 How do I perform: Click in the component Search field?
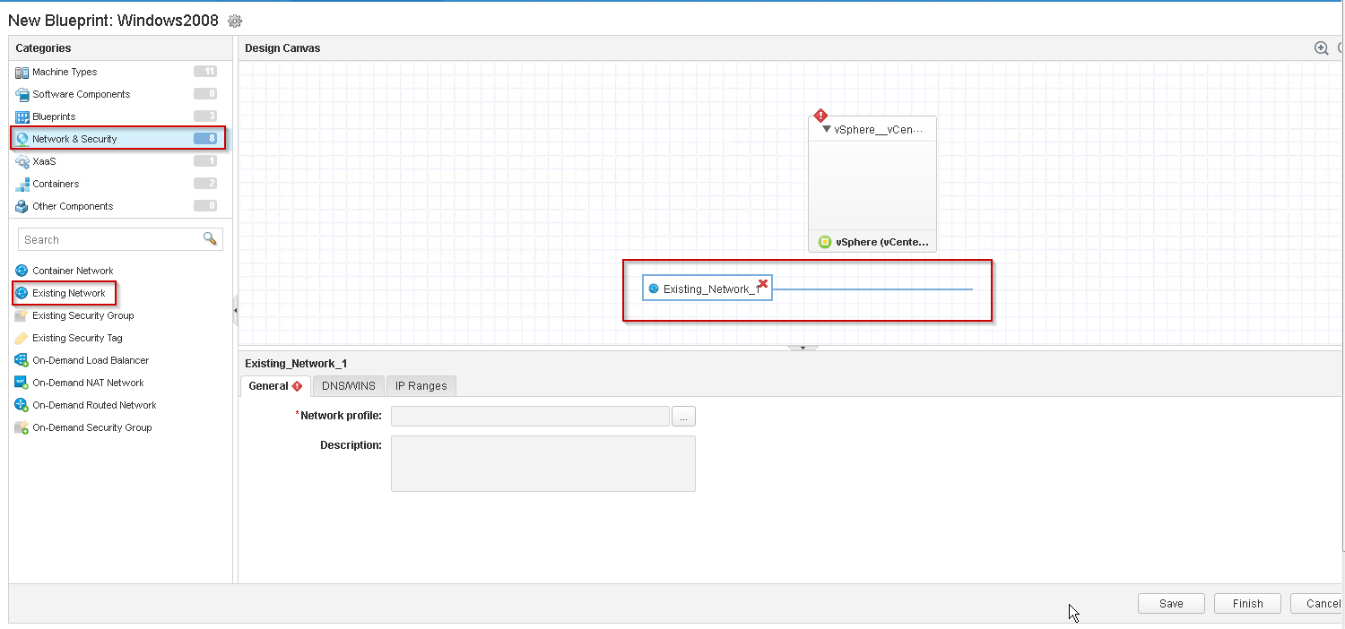pos(108,239)
